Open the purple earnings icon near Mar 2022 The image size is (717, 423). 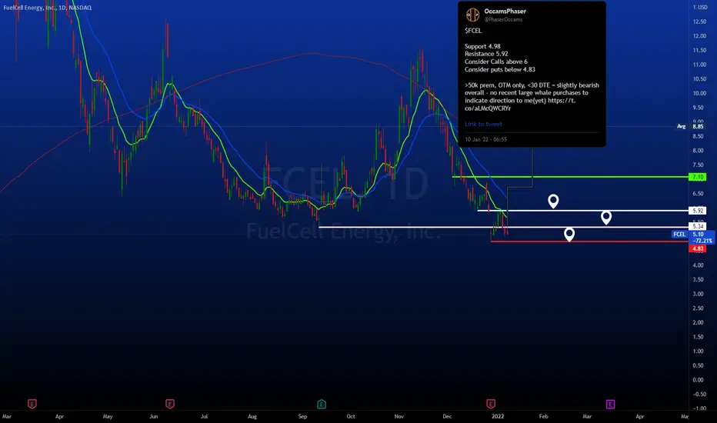610,404
